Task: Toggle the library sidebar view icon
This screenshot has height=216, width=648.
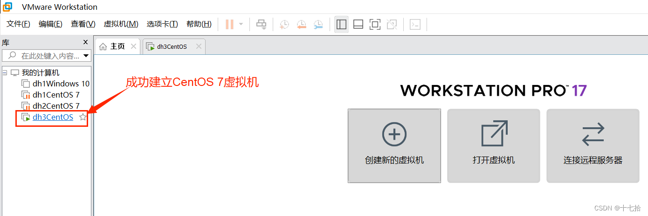Action: click(342, 25)
